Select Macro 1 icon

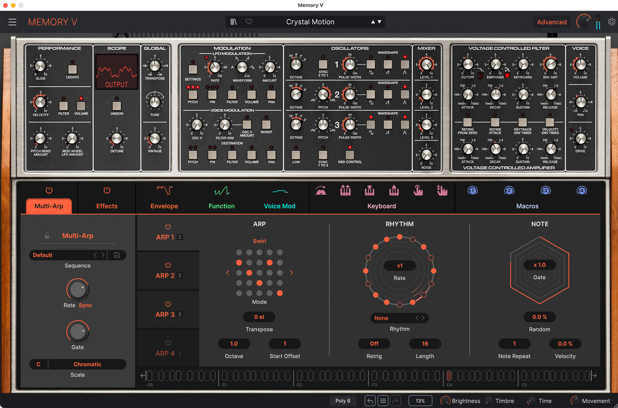click(x=473, y=191)
